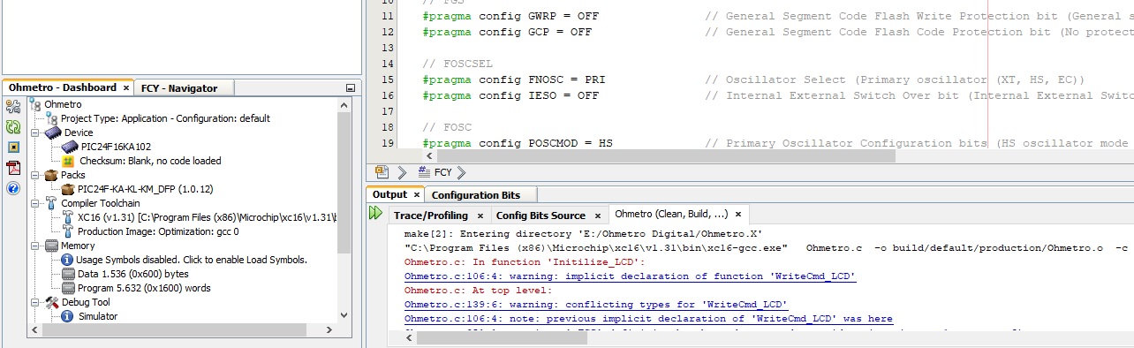Click the file icon in the breadcrumb bar

pyautogui.click(x=382, y=172)
